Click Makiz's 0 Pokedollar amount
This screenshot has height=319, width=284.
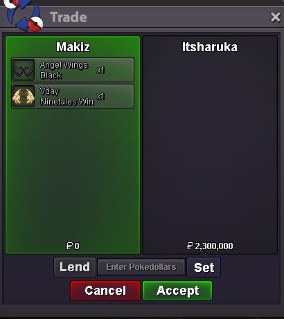[x=73, y=246]
